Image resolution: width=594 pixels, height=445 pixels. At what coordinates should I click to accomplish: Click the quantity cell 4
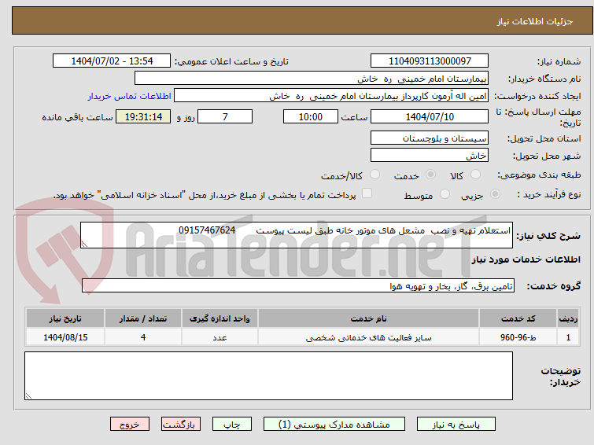pyautogui.click(x=143, y=337)
